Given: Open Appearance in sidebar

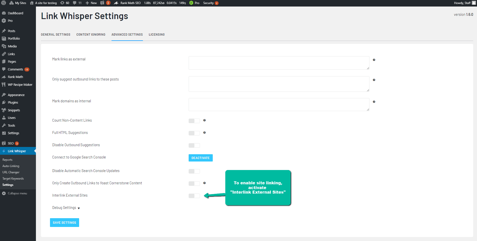Looking at the screenshot, I should coord(18,95).
